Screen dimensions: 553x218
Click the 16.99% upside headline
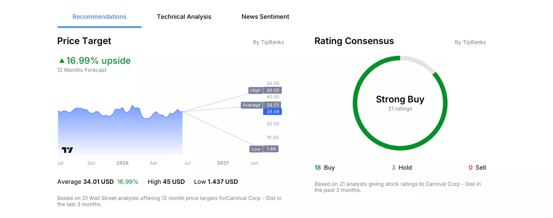pos(99,61)
